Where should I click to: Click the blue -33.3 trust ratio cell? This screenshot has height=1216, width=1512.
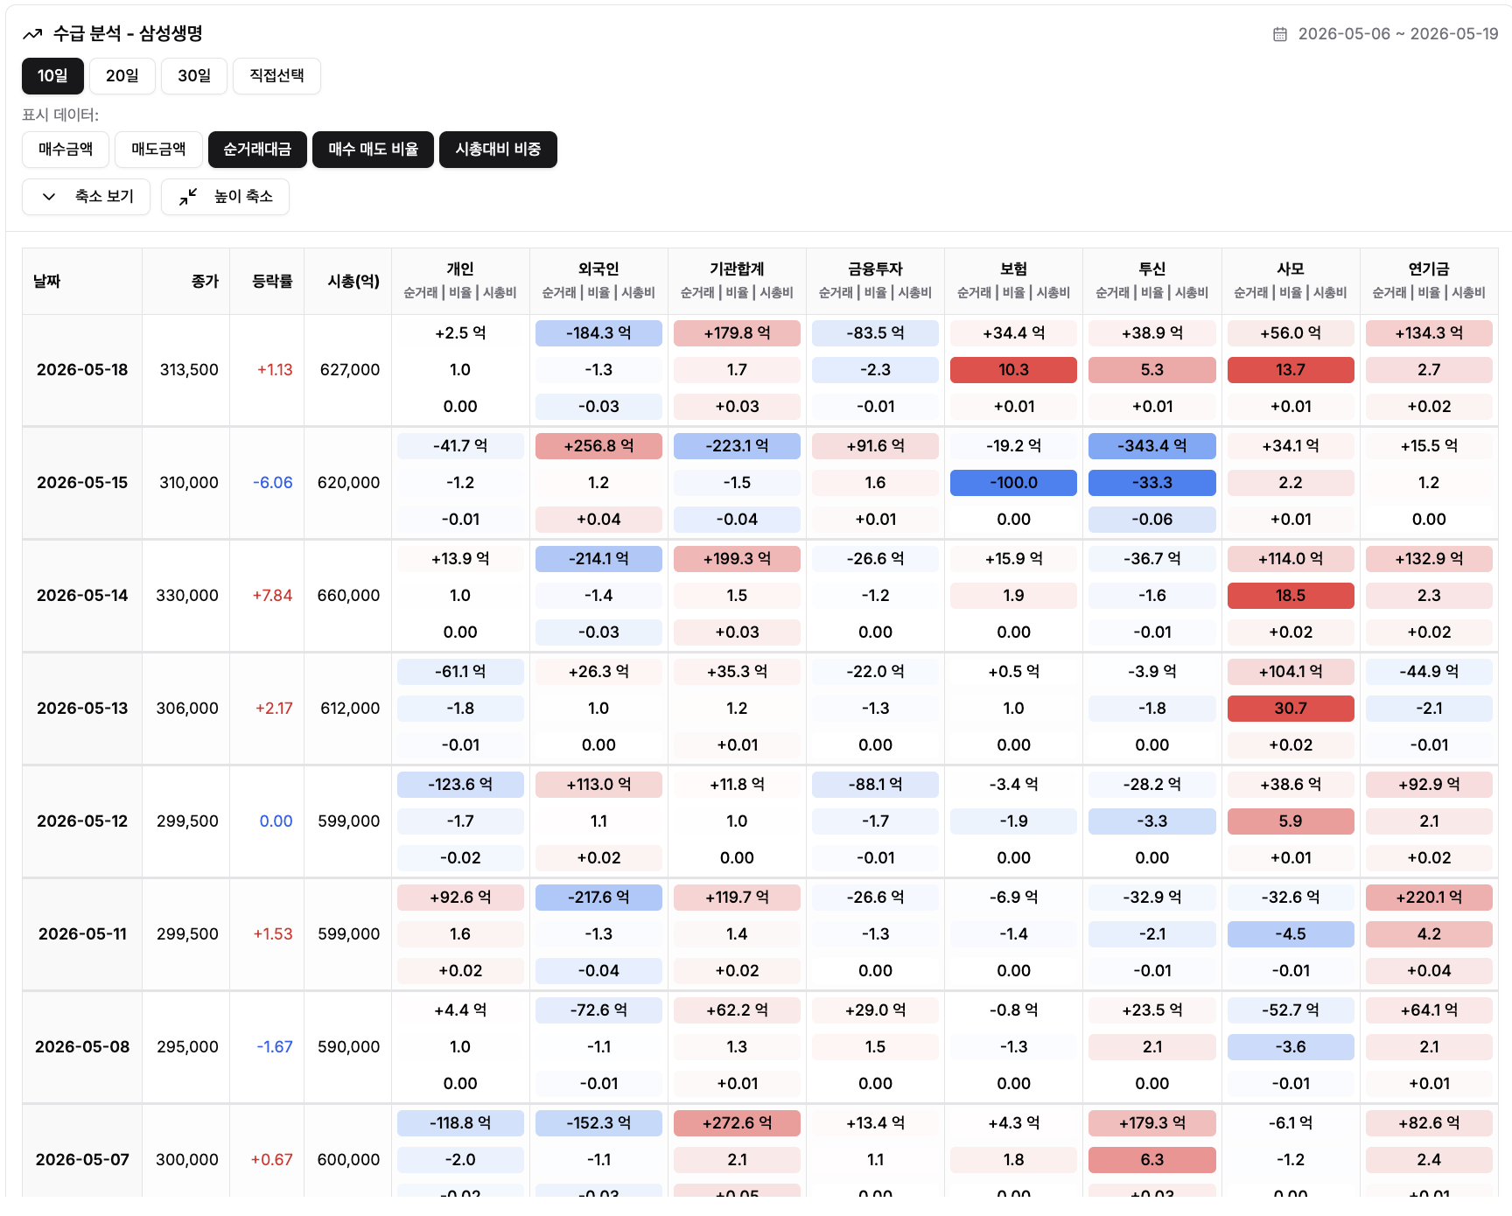tap(1151, 483)
